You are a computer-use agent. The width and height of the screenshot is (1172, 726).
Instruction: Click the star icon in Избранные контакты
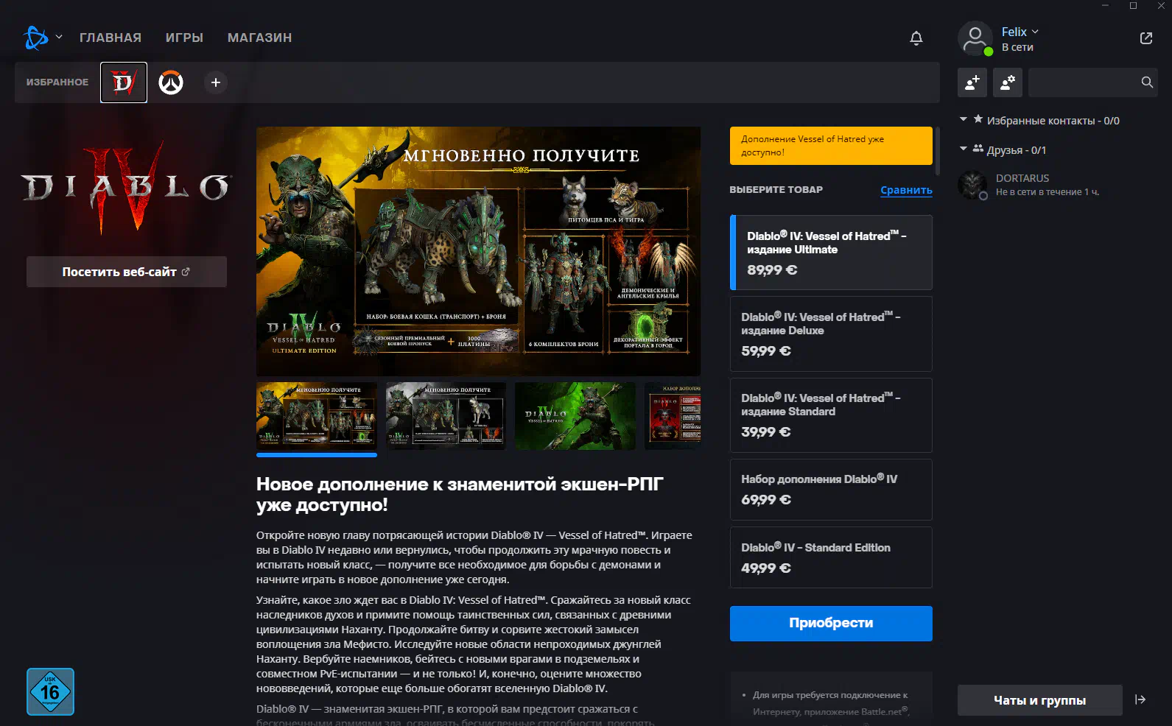[978, 119]
